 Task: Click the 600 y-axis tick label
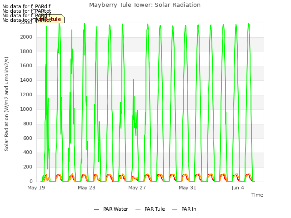(x=28, y=138)
